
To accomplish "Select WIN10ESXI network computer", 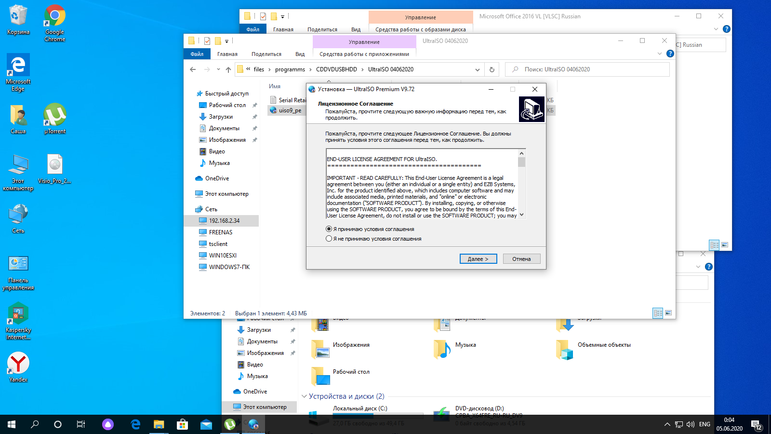I will click(x=223, y=256).
